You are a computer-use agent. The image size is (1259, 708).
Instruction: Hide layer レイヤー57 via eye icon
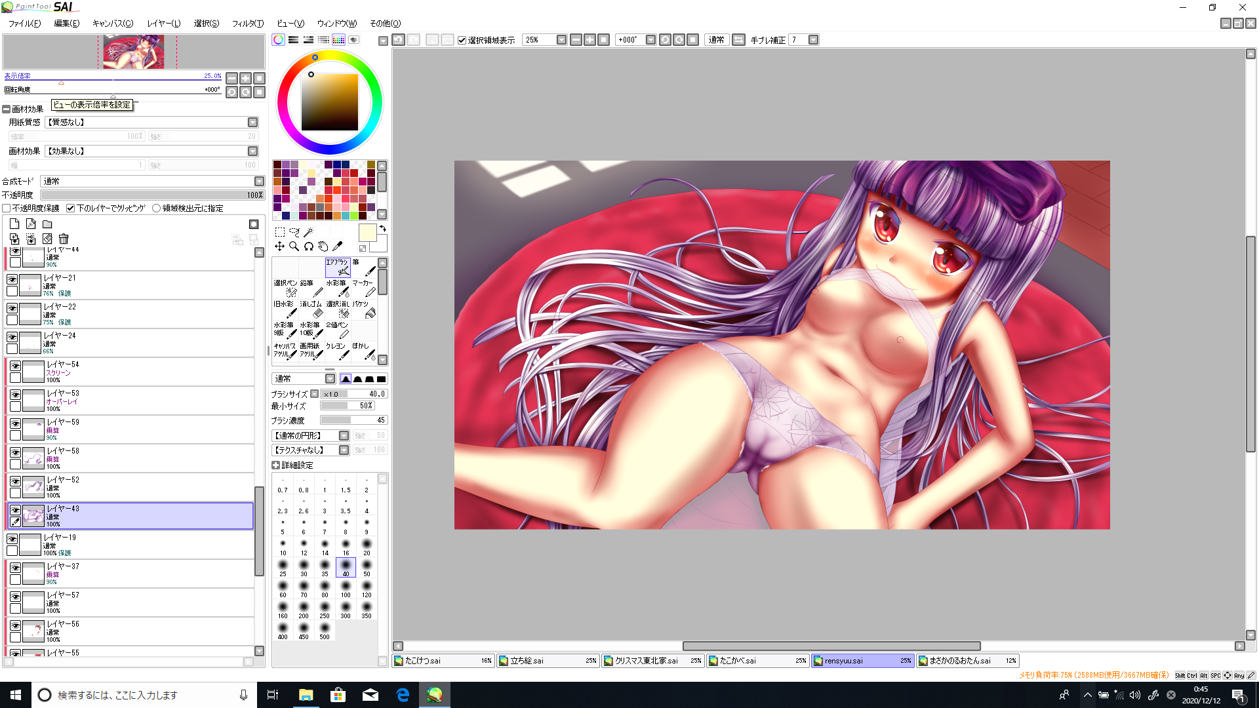point(15,597)
